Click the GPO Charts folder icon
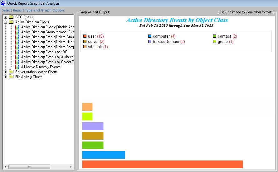 pos(11,17)
